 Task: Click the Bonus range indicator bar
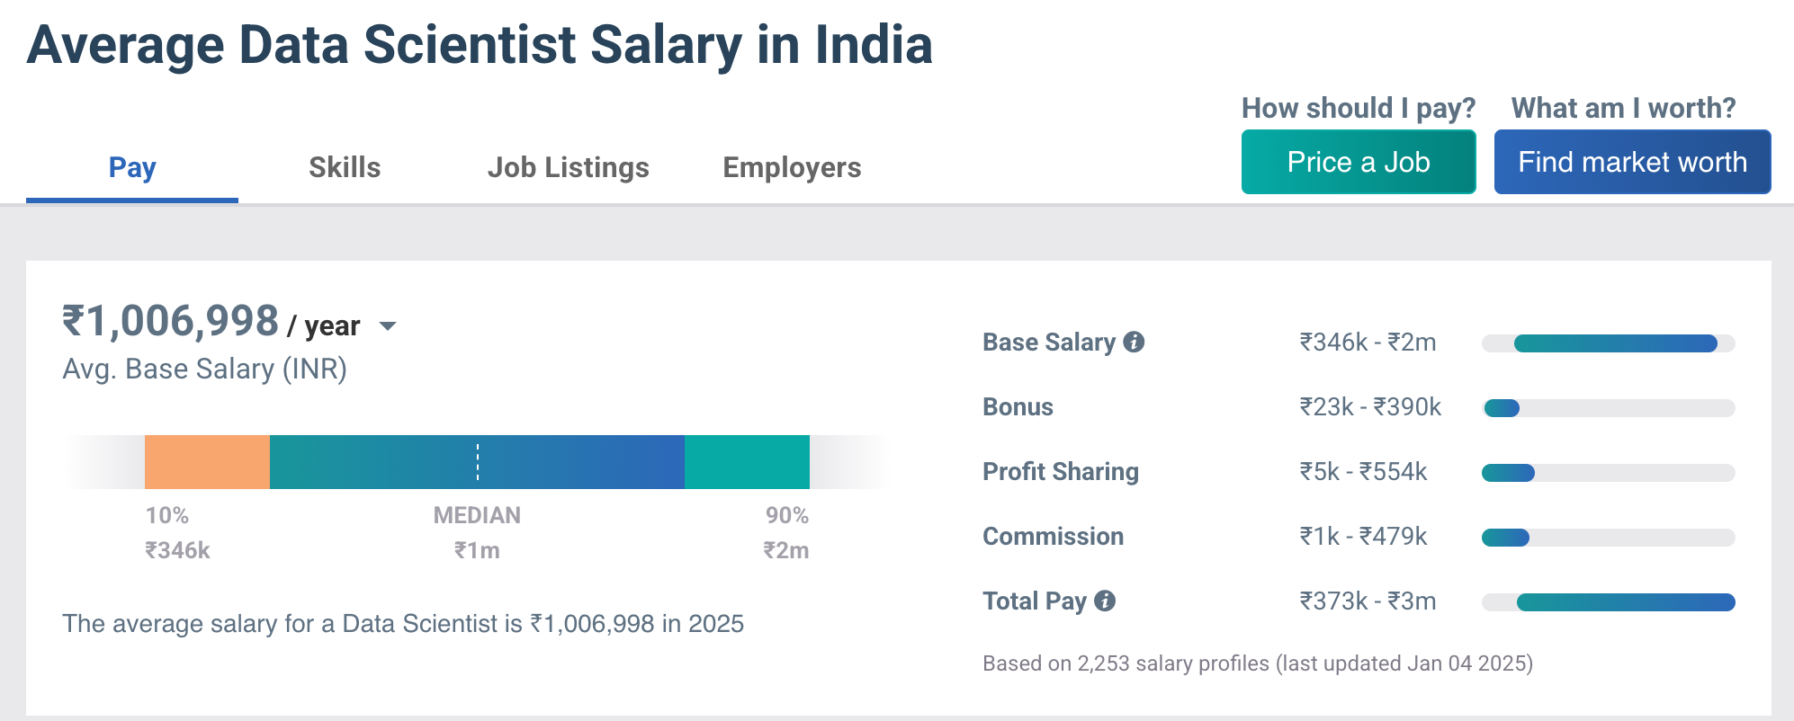tap(1609, 406)
